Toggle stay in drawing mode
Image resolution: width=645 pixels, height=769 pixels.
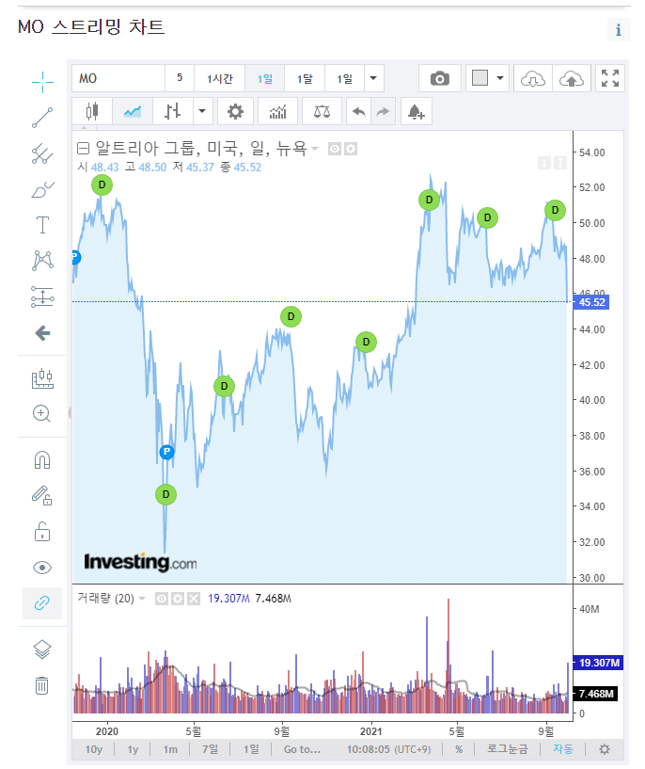pyautogui.click(x=42, y=495)
